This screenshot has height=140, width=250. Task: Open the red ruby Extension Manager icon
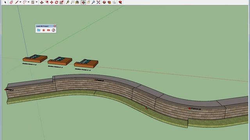120,2
